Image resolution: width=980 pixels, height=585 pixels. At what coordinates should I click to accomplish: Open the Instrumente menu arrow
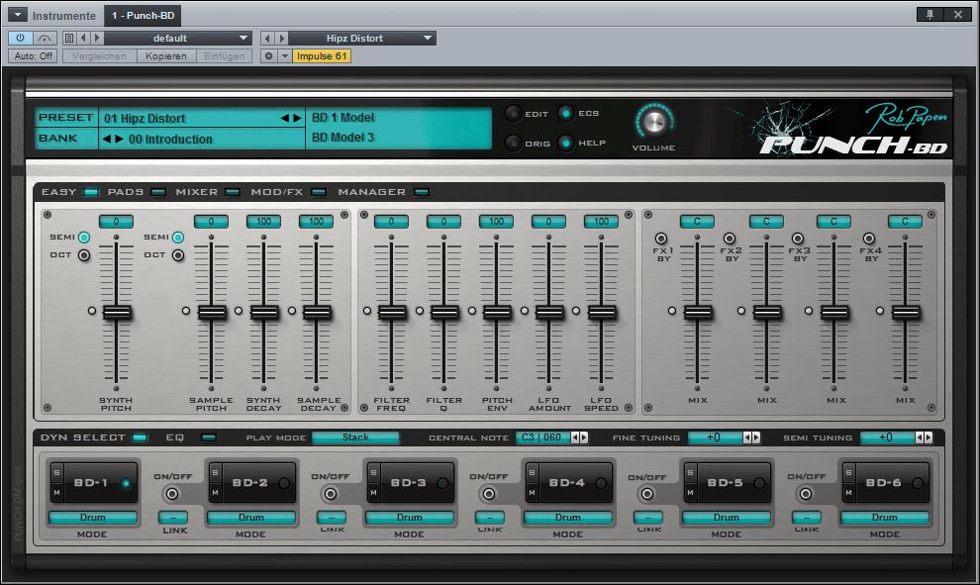(x=17, y=15)
